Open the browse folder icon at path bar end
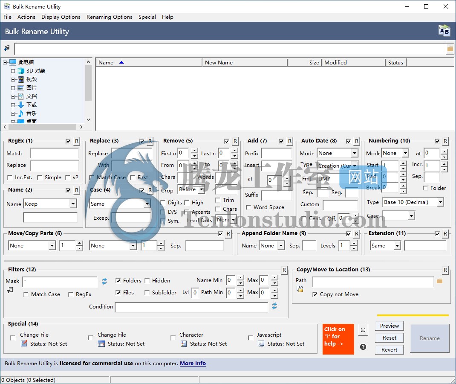 tap(450, 49)
